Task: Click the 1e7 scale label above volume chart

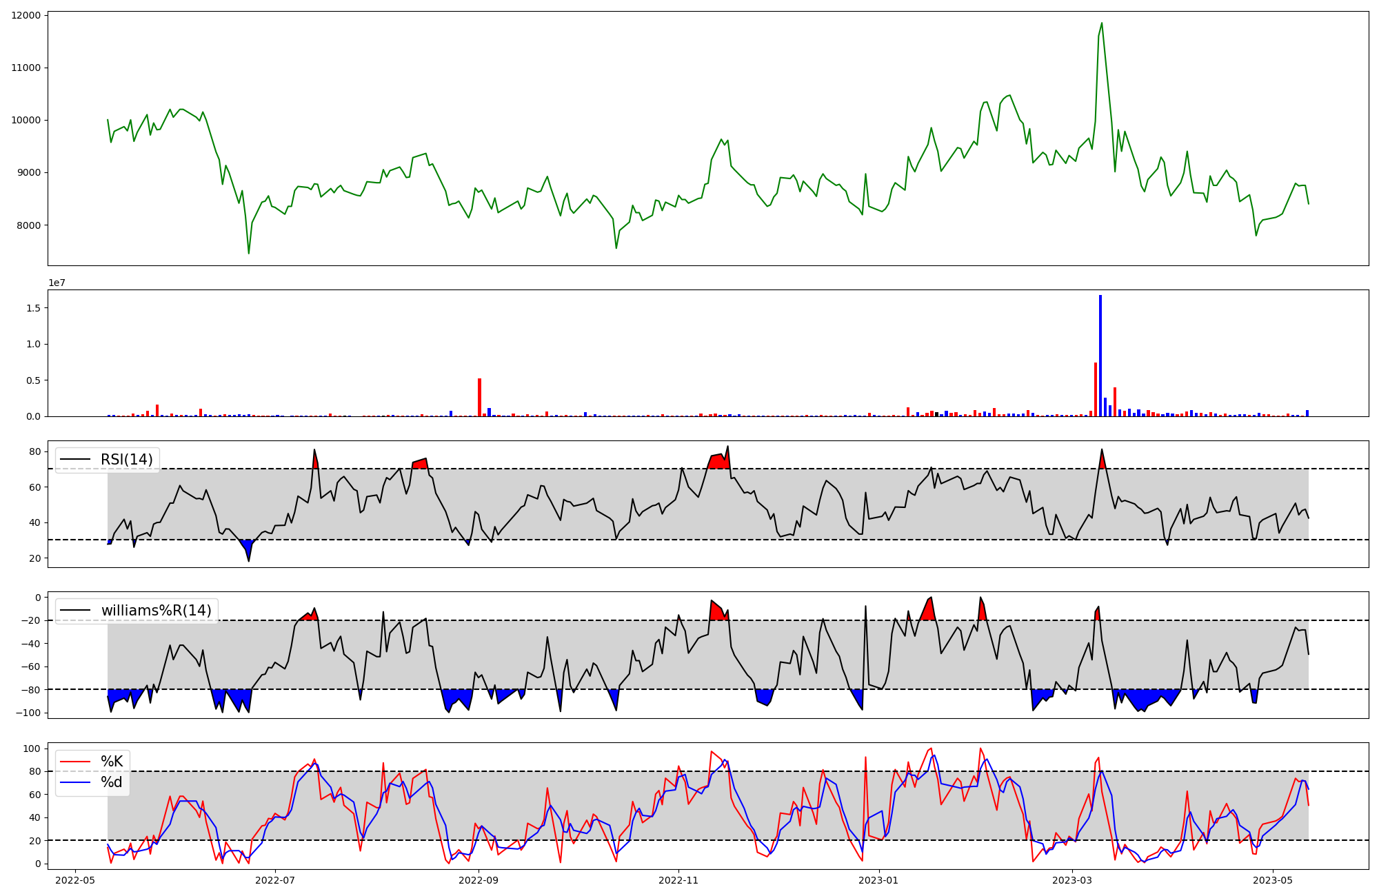Action: coord(57,283)
